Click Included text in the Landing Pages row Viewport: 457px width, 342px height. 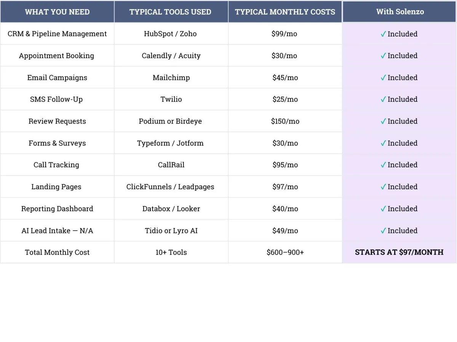tap(403, 187)
